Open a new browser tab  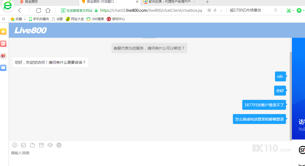tap(207, 2)
